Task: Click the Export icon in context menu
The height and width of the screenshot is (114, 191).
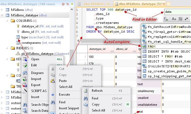Action: pyautogui.click(x=25, y=85)
